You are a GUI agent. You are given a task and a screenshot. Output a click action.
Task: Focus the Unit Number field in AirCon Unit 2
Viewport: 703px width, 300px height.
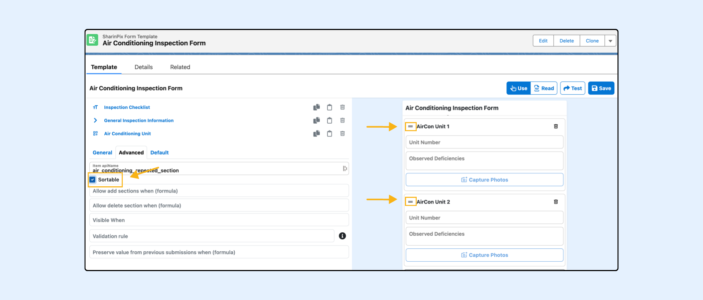pyautogui.click(x=484, y=218)
